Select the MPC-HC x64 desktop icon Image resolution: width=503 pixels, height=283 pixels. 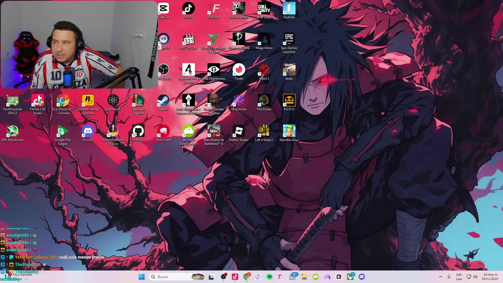(x=189, y=41)
